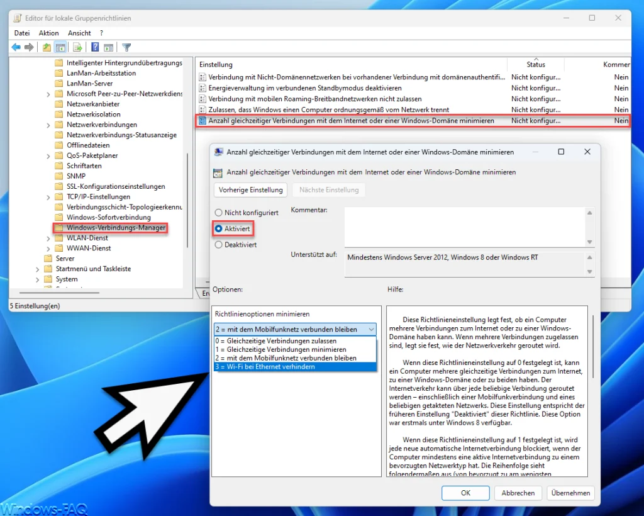Select the Windows-Verbindungs-Manager tree item

point(116,228)
